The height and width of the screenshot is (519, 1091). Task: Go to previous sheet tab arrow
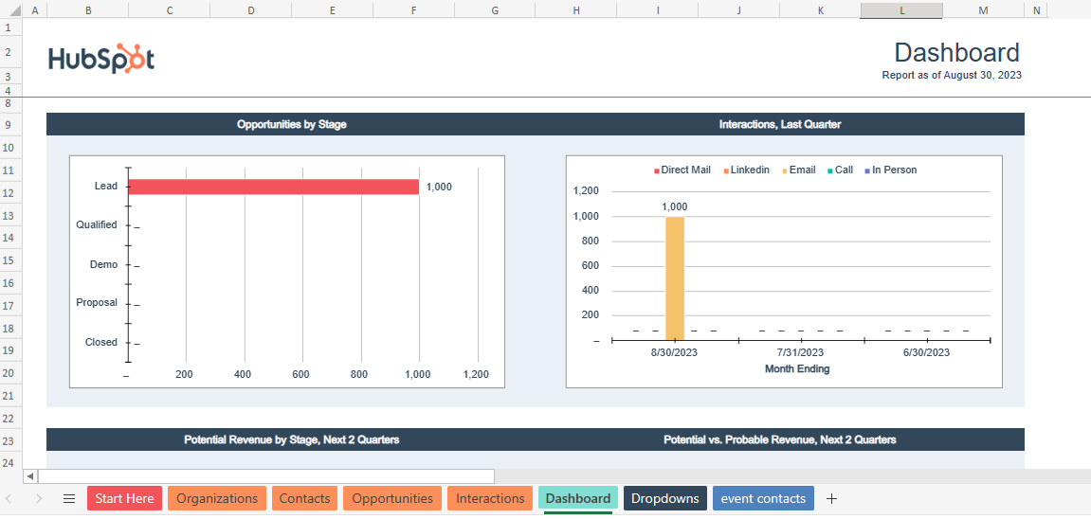[9, 499]
